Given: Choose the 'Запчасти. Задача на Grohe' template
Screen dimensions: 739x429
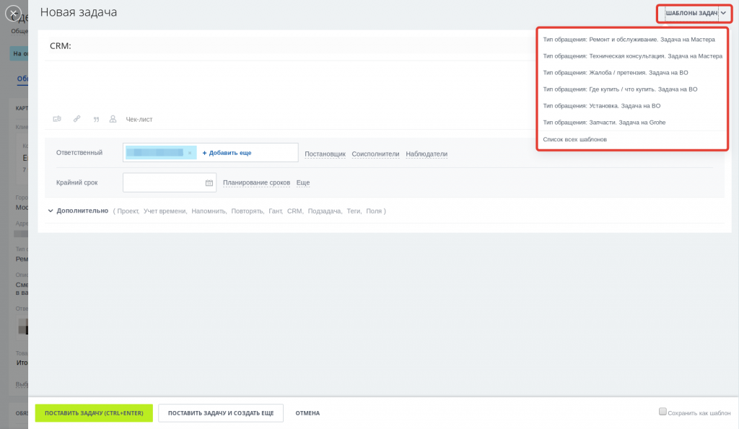Looking at the screenshot, I should point(604,123).
